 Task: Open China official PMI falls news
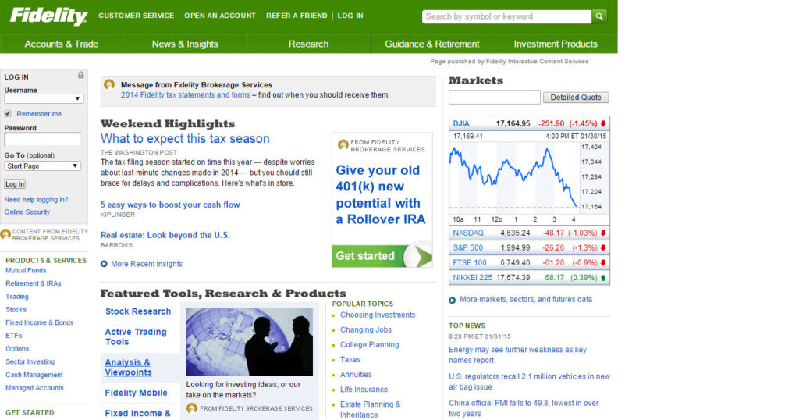524,408
